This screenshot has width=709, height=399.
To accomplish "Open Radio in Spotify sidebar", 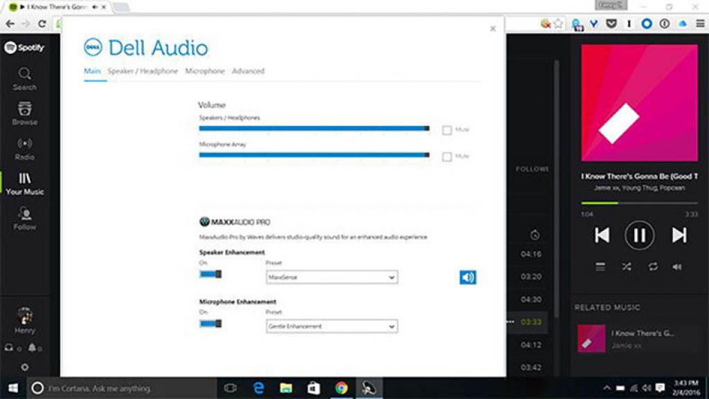I will (x=24, y=149).
